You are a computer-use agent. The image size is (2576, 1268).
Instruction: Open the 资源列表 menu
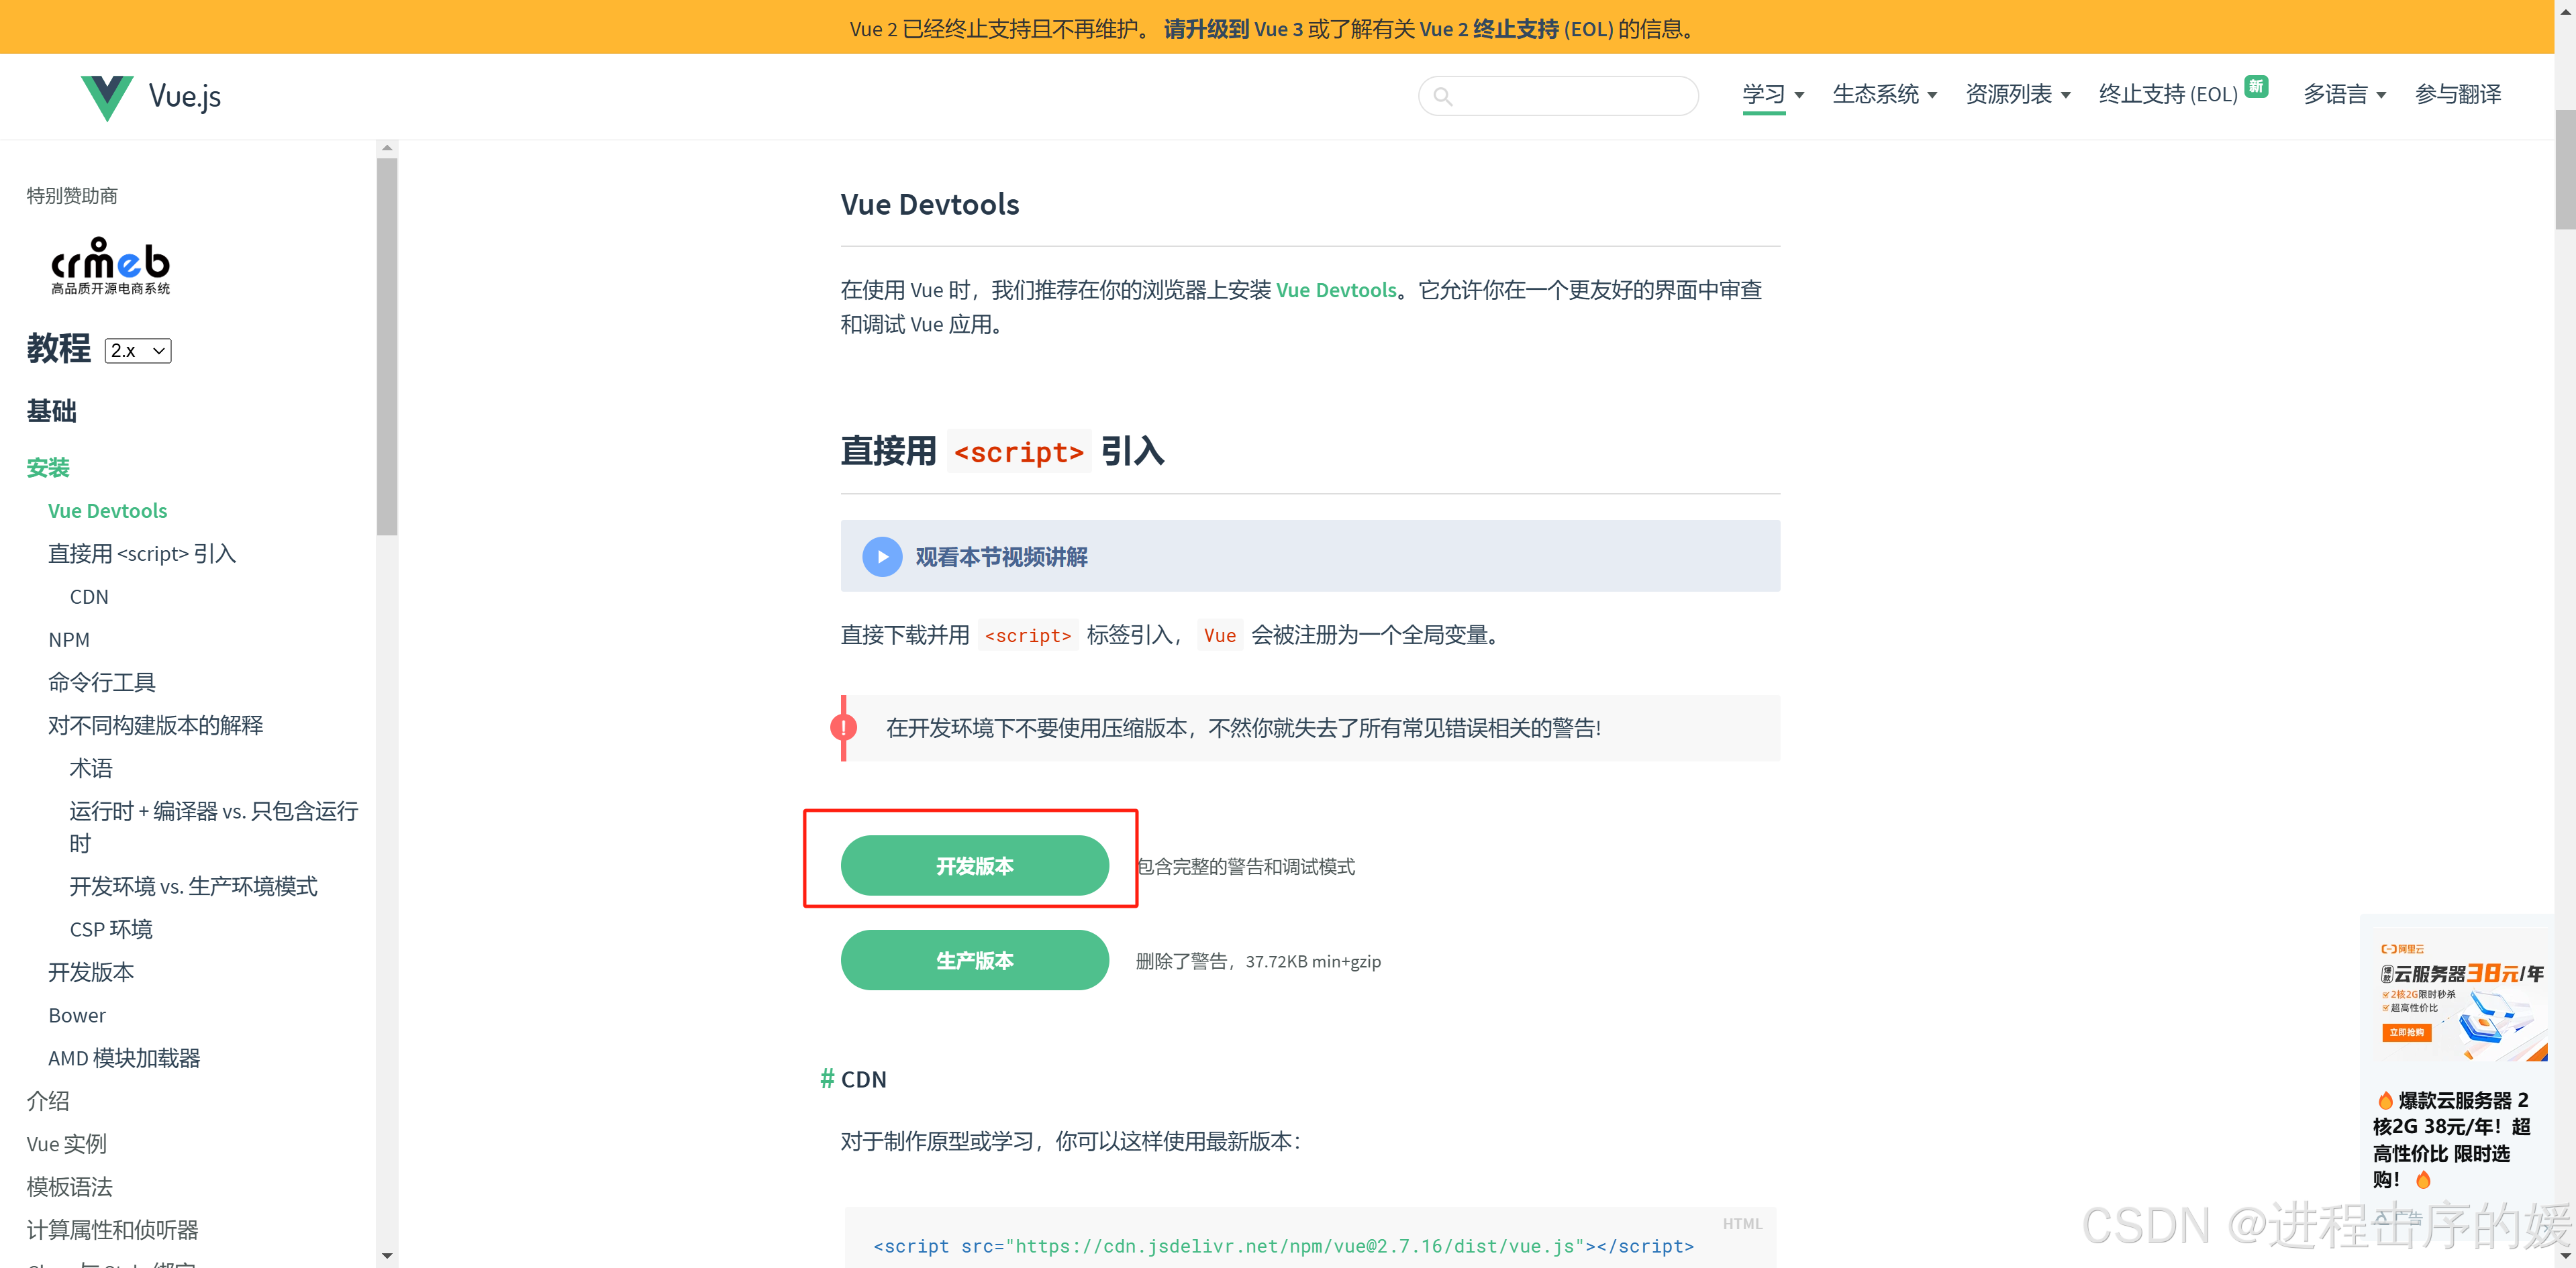point(2017,95)
